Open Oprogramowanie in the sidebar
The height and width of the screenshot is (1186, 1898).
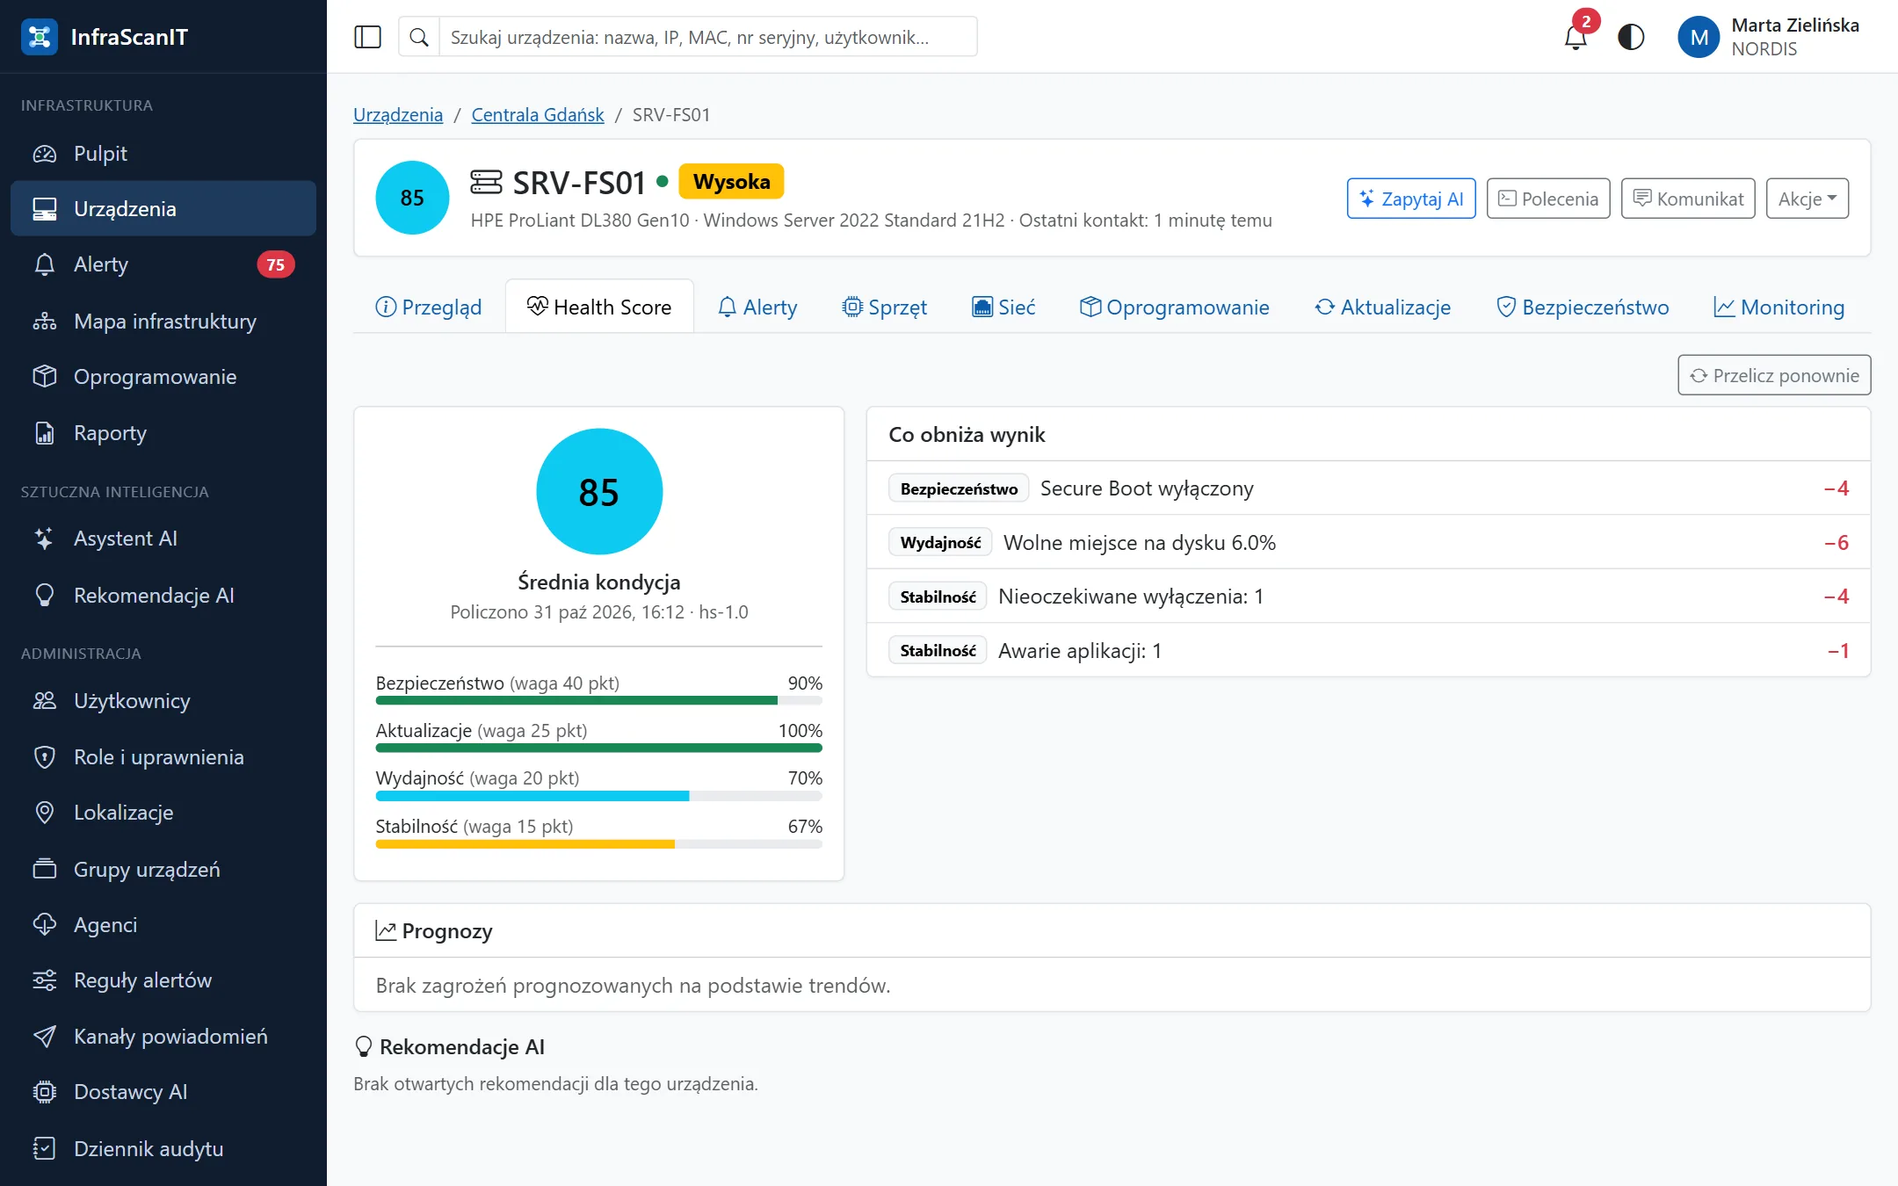tap(163, 377)
